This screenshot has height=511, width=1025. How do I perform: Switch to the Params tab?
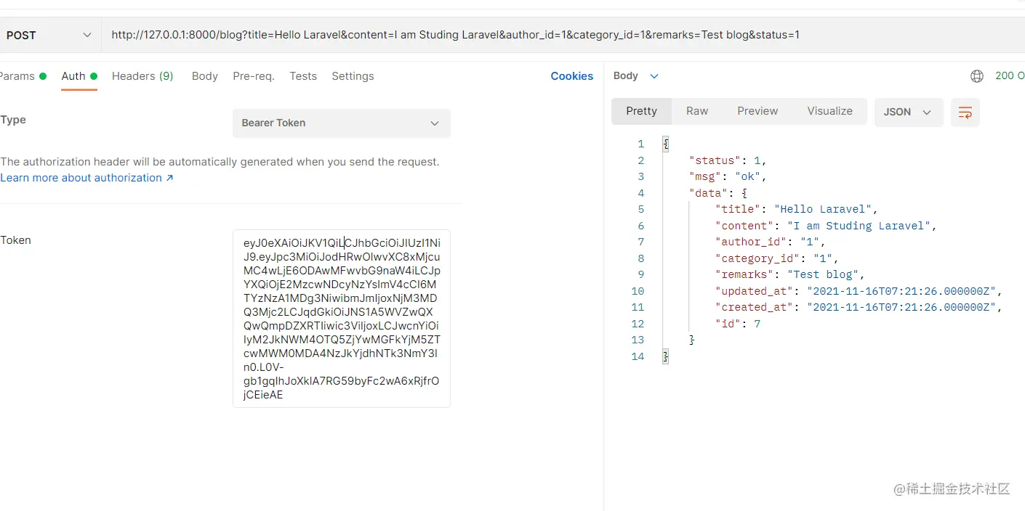click(18, 76)
